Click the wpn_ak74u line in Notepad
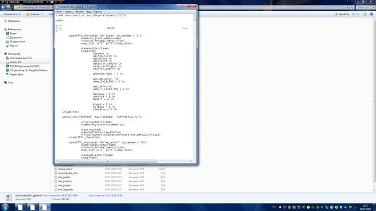376x211 pixels. [103, 86]
